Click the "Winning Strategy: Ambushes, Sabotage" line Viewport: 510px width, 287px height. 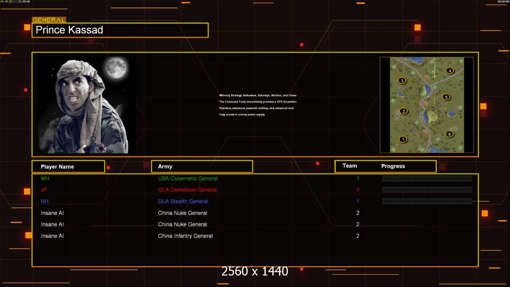pos(257,96)
